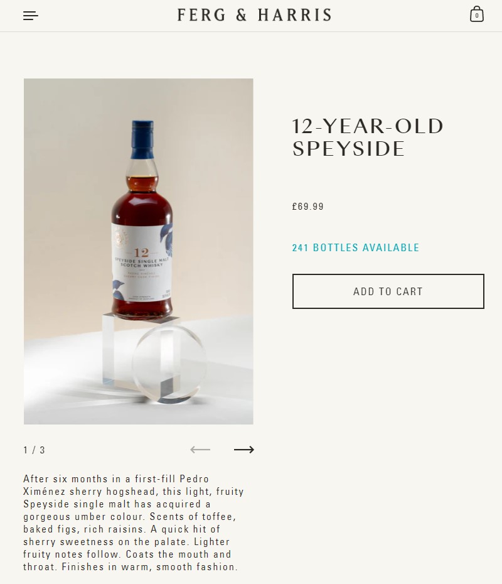Click the whisky bottle product image

pos(139,251)
